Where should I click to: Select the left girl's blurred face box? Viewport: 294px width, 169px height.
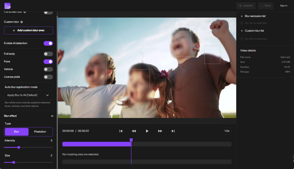click(96, 69)
